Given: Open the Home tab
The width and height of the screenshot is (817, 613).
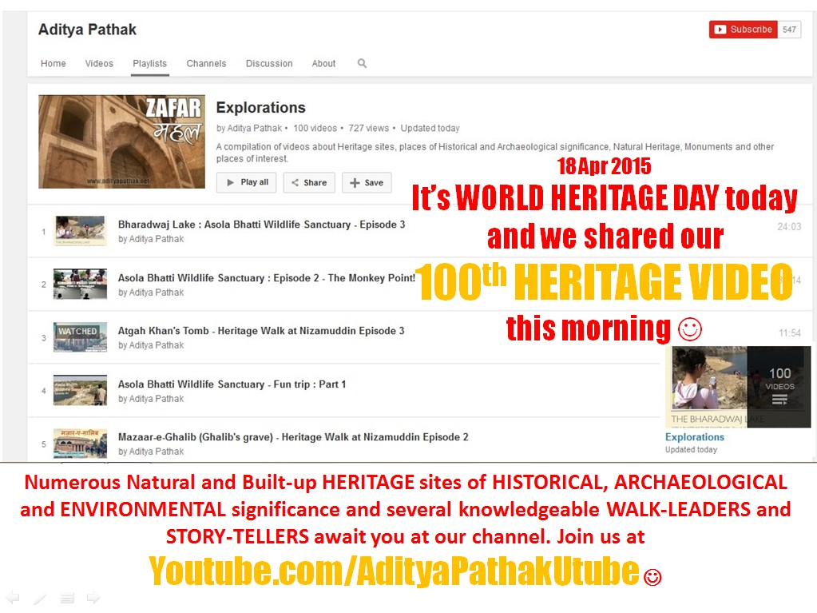Looking at the screenshot, I should (x=54, y=64).
